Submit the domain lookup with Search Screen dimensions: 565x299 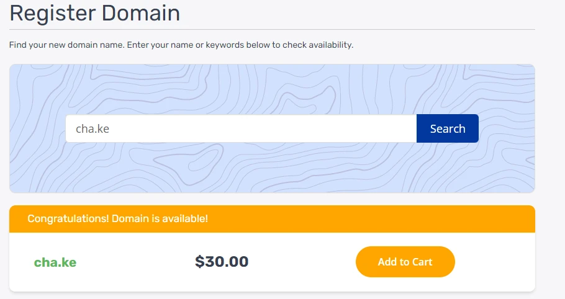447,128
